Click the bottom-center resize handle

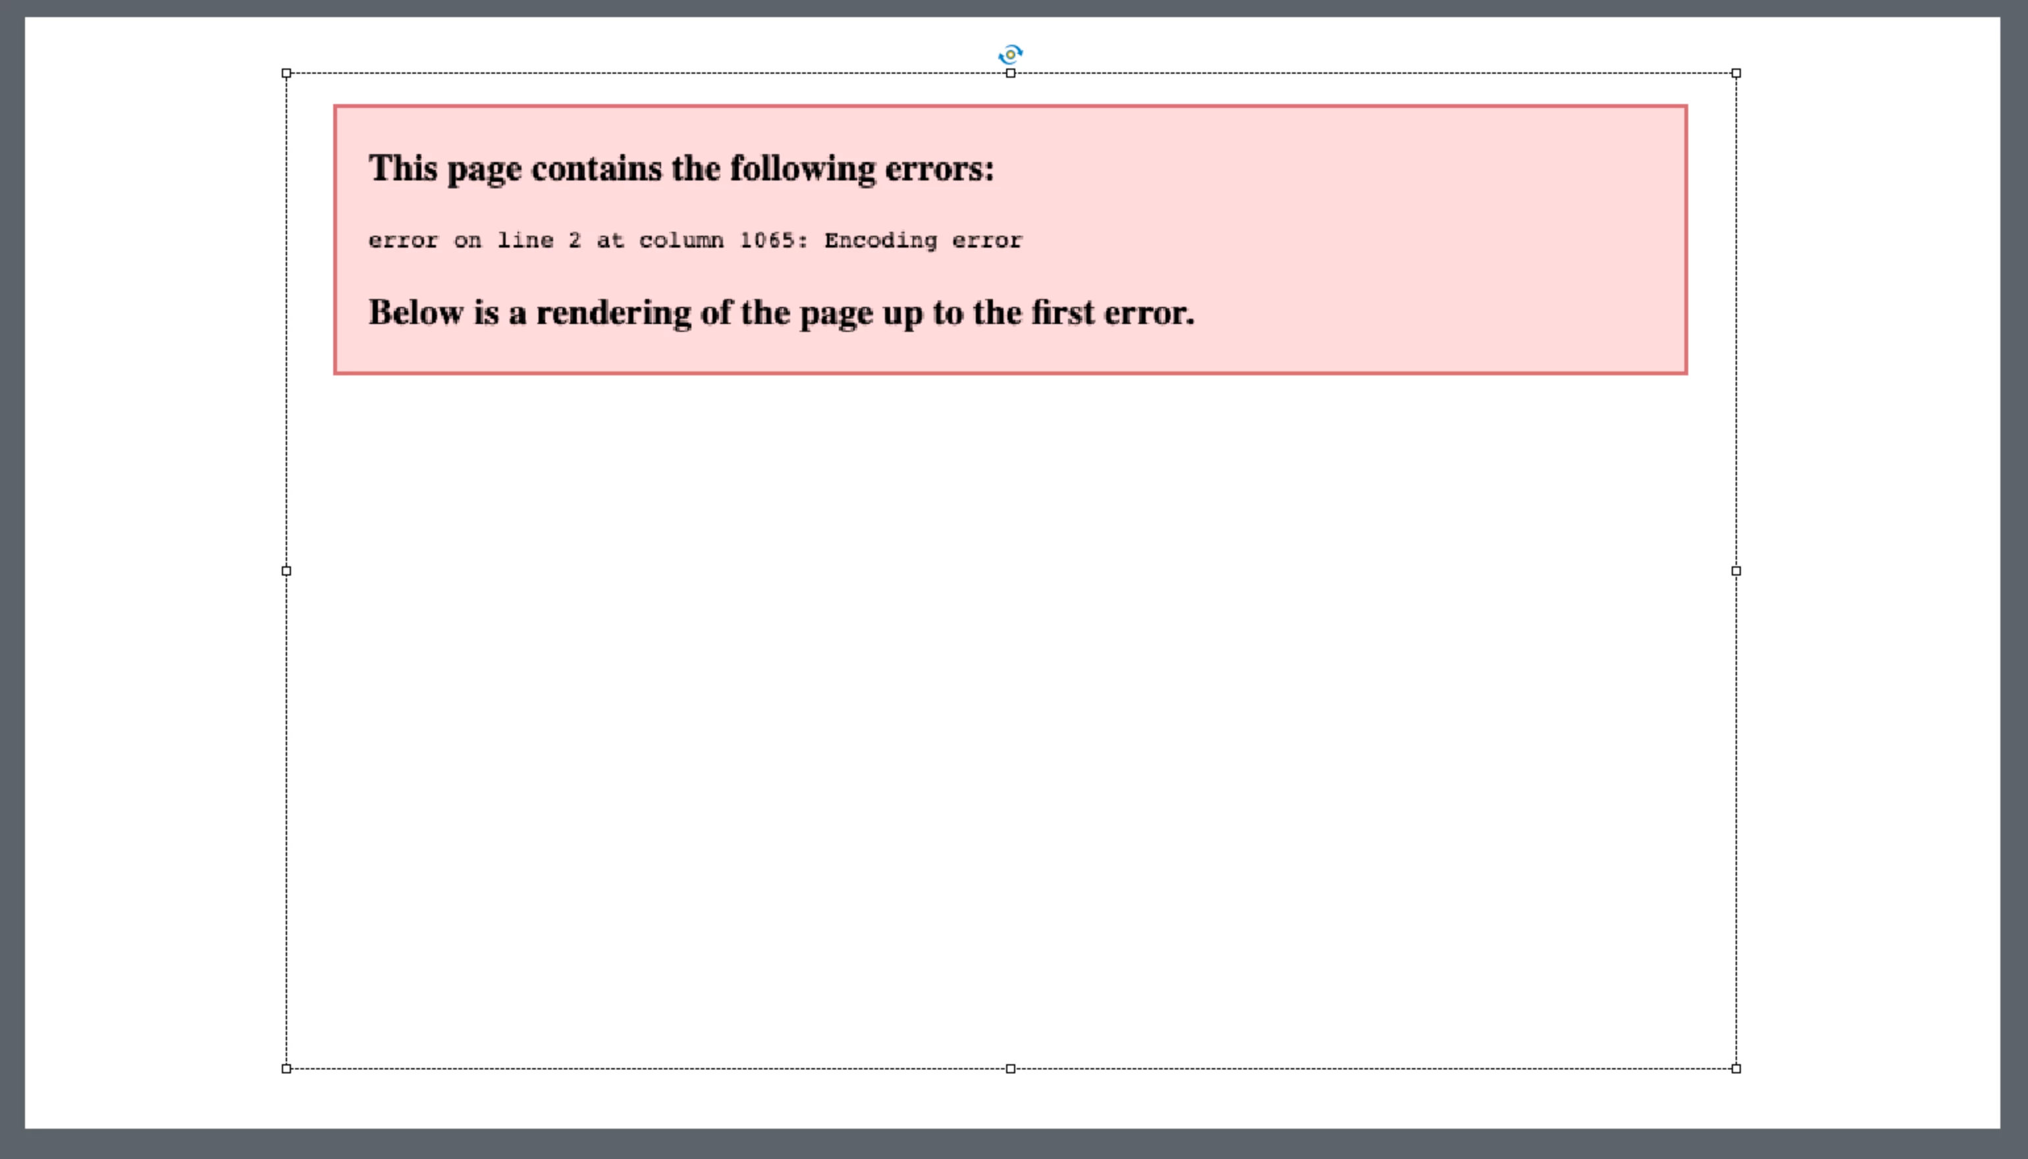click(x=1010, y=1068)
